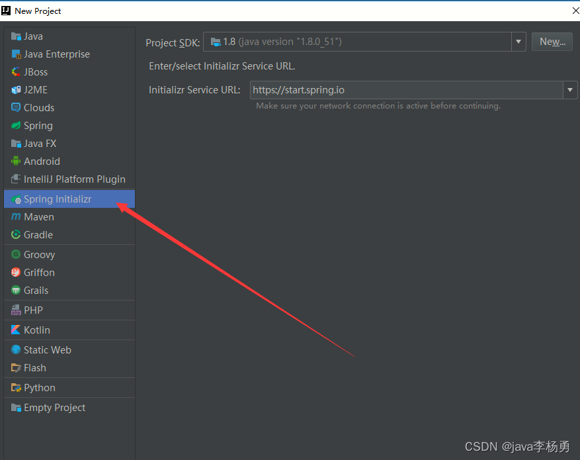Viewport: 580px width, 460px height.
Task: Select the Gradle label
Action: [x=38, y=235]
